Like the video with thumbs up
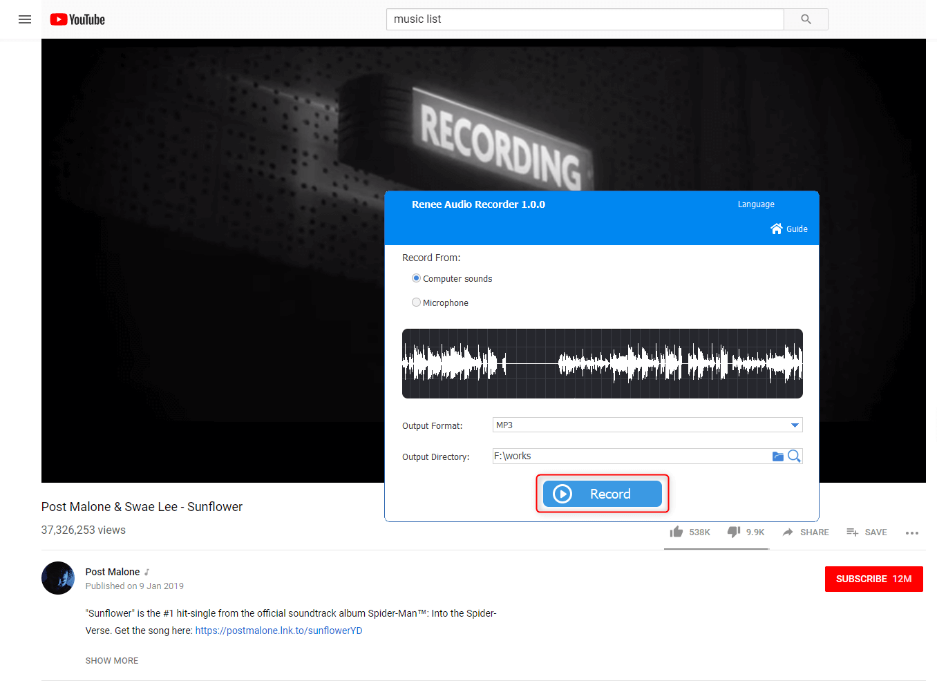937x683 pixels. (x=676, y=532)
